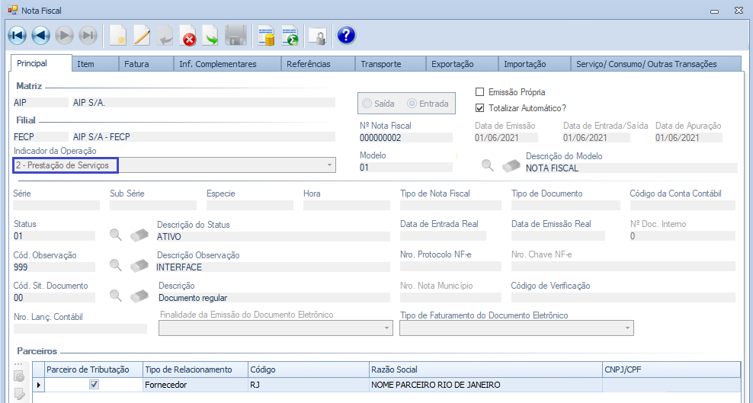
Task: Click the Razão Social column header
Action: pos(485,369)
